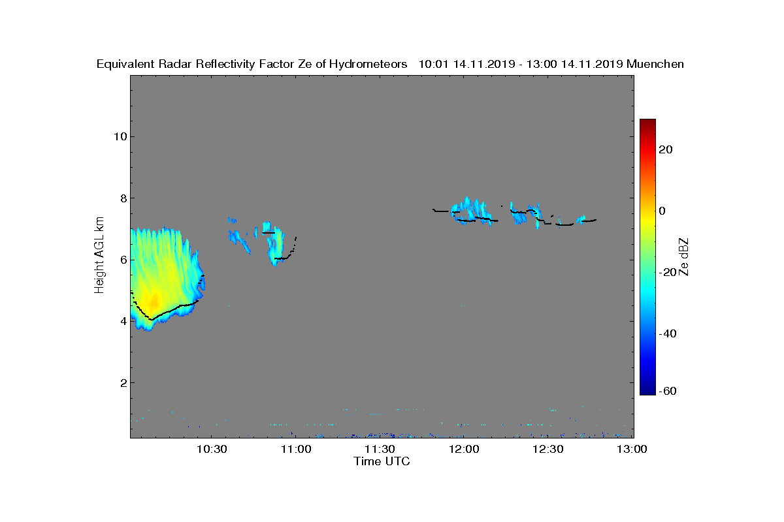The image size is (784, 522).
Task: Select the 11:00 time tick label
Action: (x=295, y=449)
